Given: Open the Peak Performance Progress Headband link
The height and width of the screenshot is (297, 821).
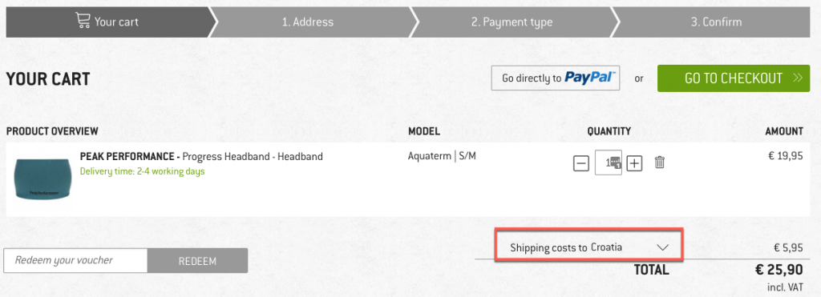Looking at the screenshot, I should point(201,156).
